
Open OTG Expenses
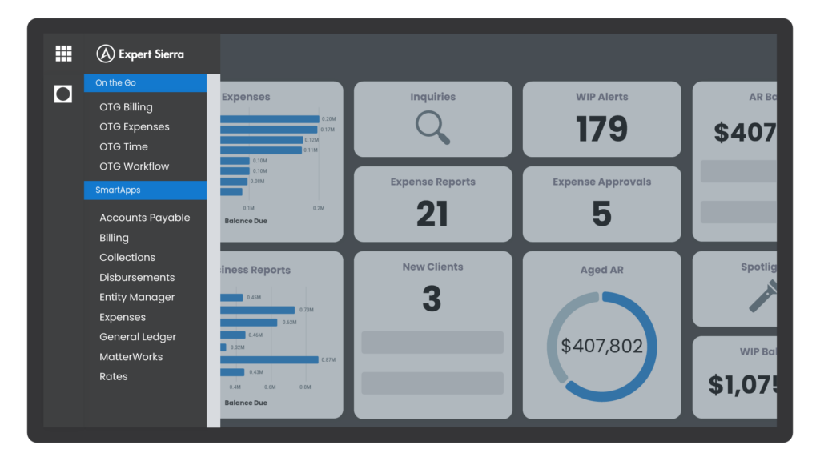[133, 126]
